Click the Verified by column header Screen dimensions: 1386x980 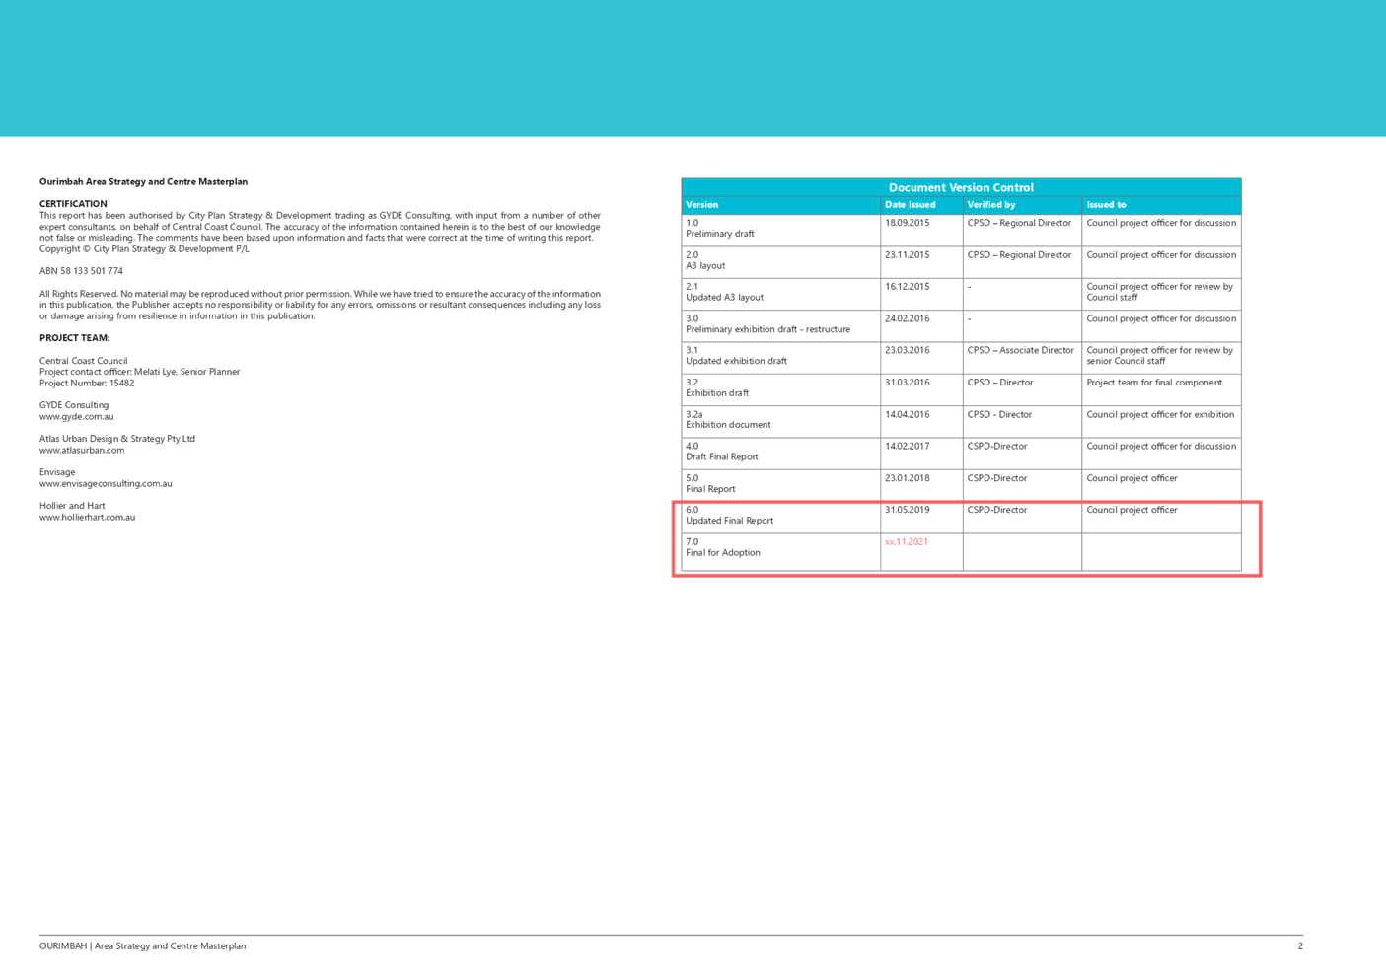click(x=992, y=204)
